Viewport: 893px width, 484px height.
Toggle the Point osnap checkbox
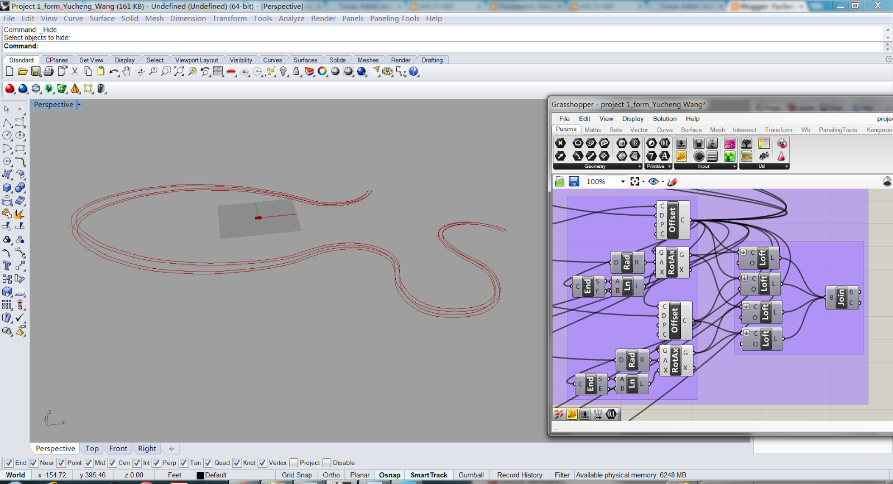coord(61,463)
